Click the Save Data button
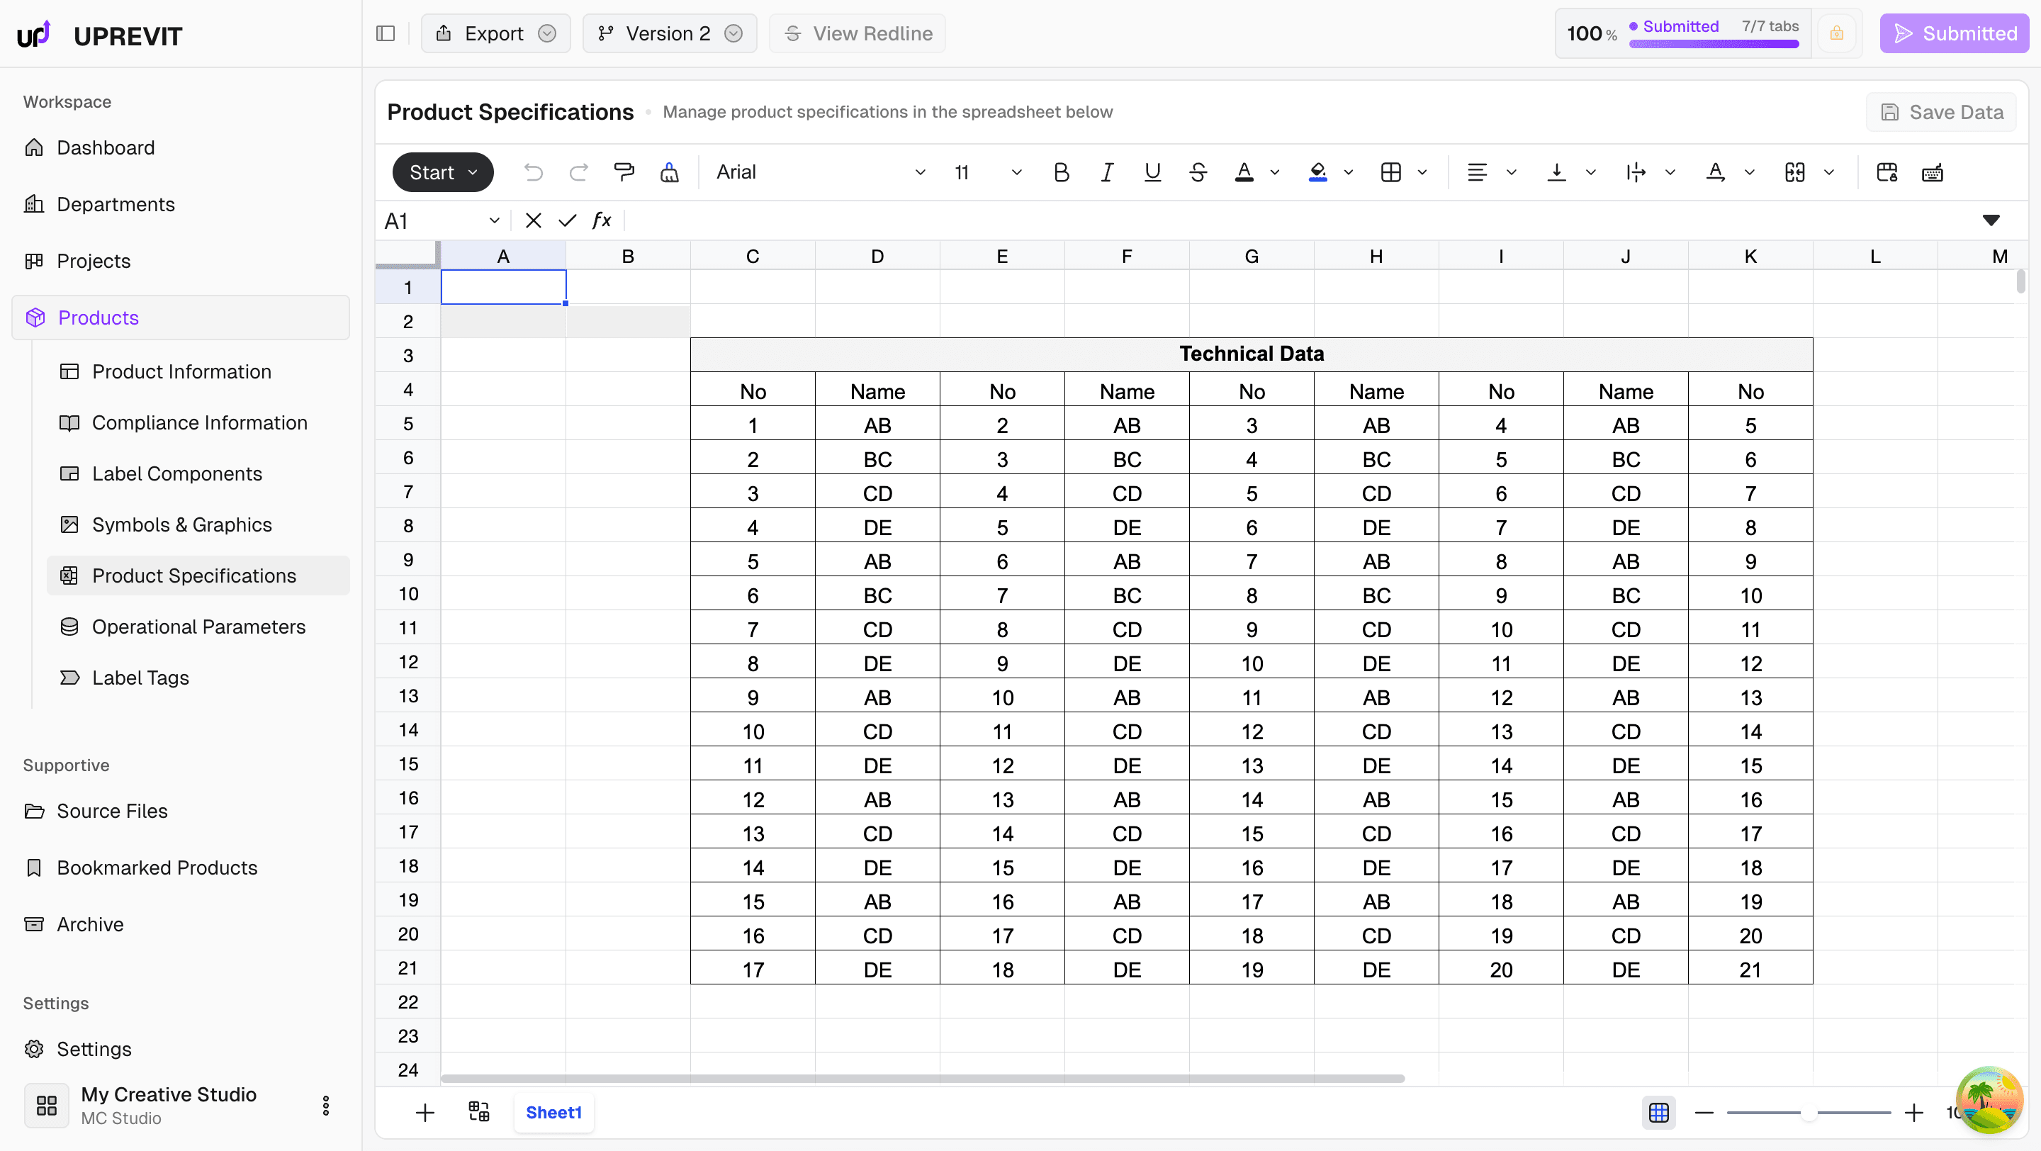The width and height of the screenshot is (2041, 1151). tap(1941, 112)
